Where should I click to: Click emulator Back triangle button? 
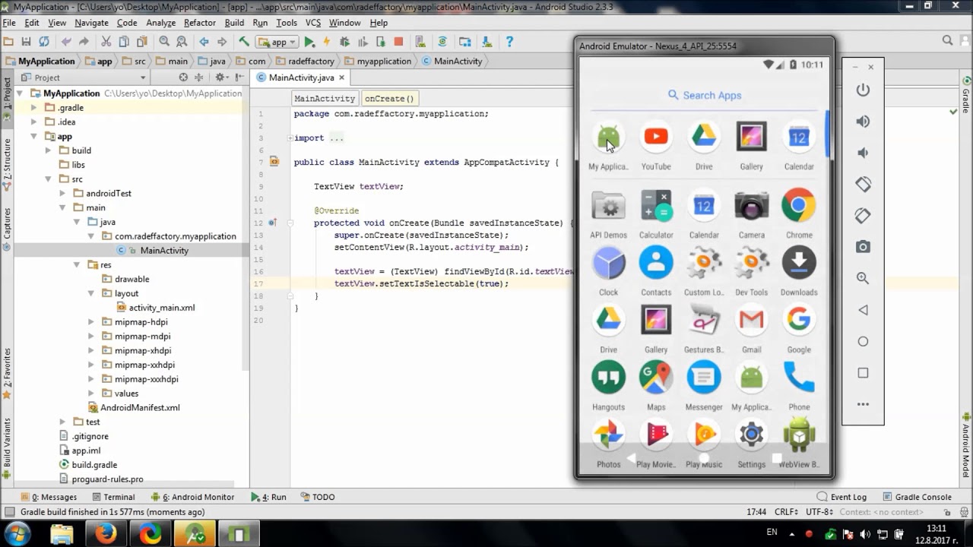(863, 310)
